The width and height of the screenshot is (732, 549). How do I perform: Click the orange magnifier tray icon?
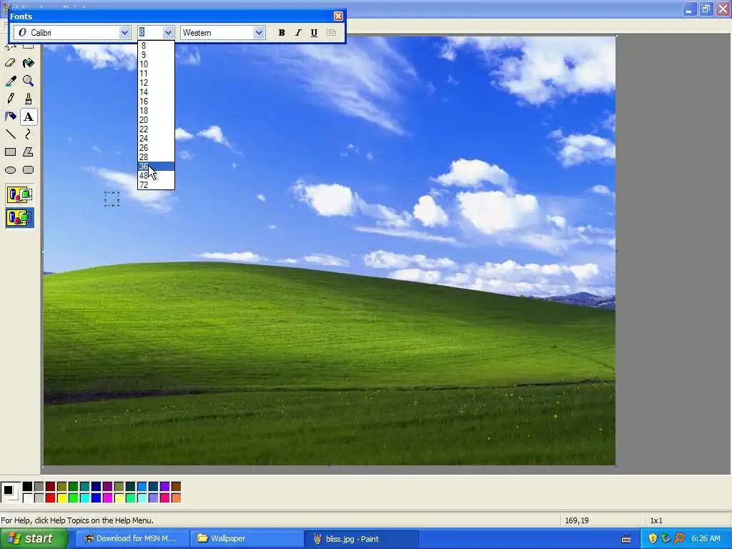point(679,539)
